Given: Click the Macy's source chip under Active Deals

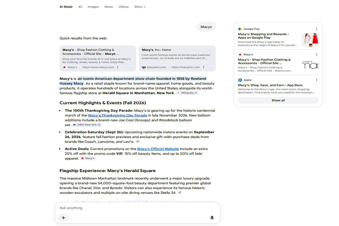Looking at the screenshot, I should [88, 158].
